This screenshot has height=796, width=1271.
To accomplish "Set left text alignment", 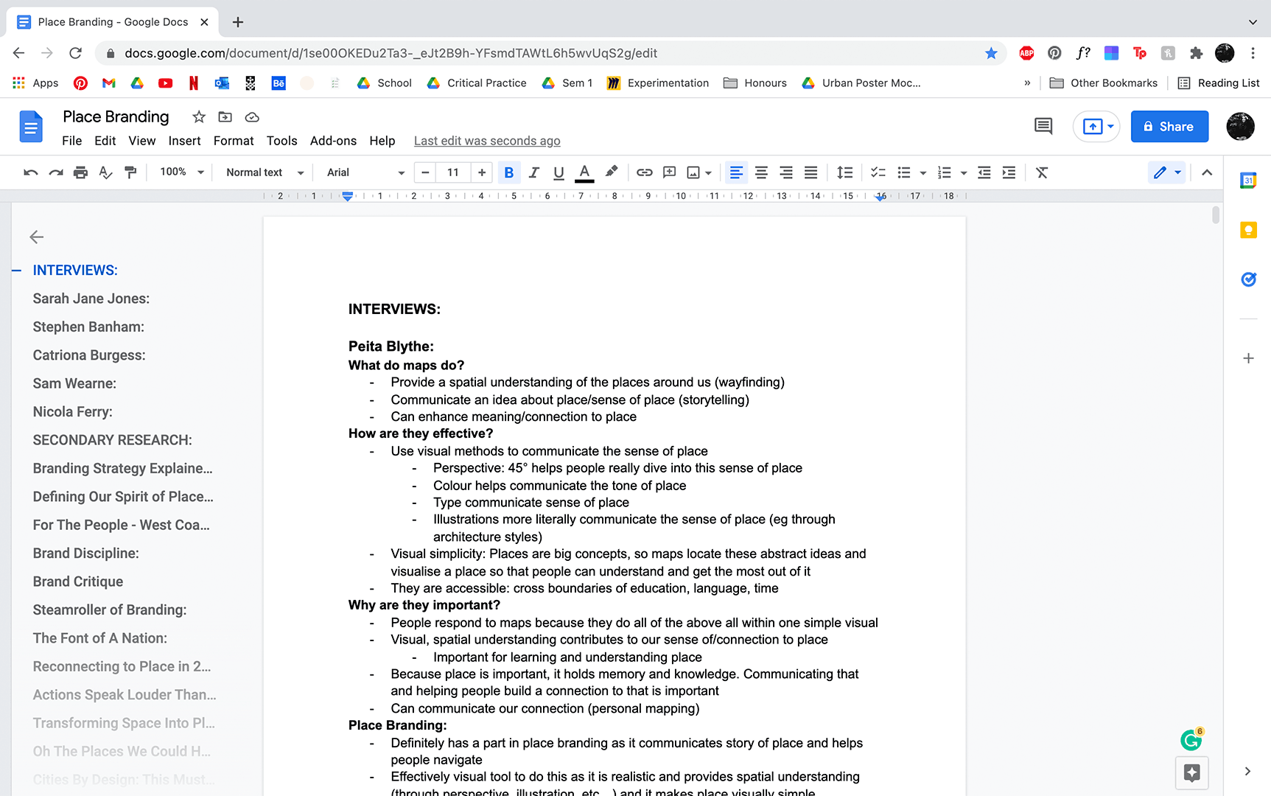I will click(736, 172).
